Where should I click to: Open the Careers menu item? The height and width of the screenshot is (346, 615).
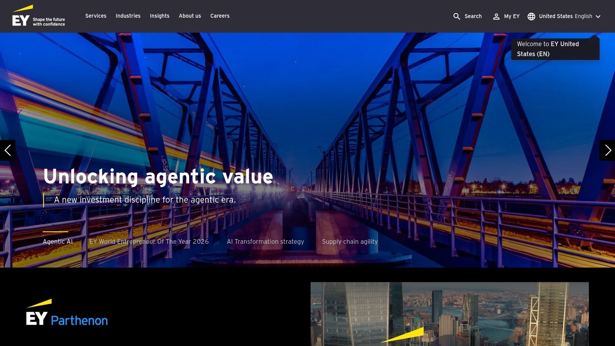(x=220, y=16)
